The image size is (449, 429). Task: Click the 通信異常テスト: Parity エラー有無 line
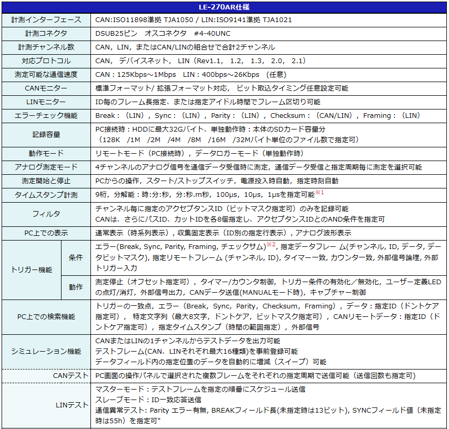click(x=268, y=415)
